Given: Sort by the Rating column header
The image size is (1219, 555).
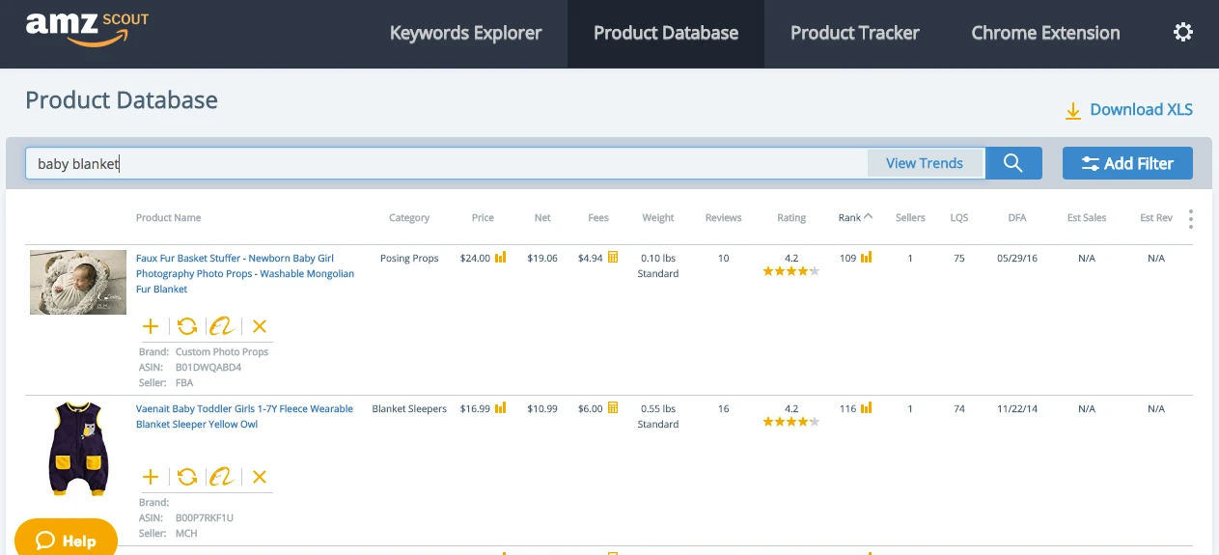Looking at the screenshot, I should (791, 218).
